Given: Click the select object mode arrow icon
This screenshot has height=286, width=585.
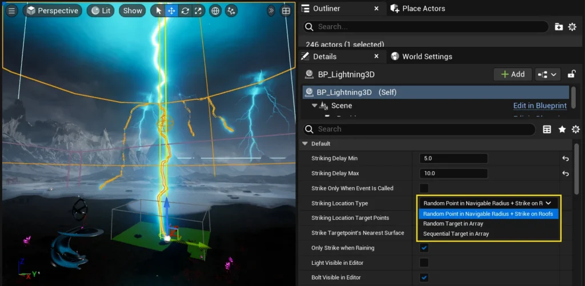Looking at the screenshot, I should [159, 11].
